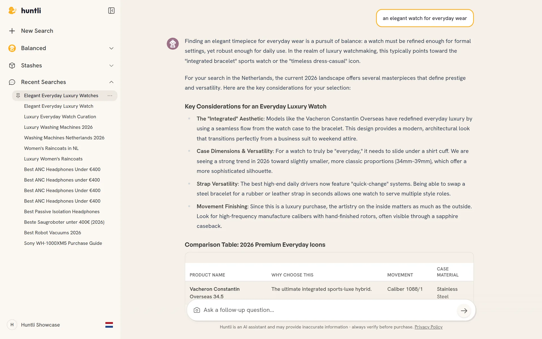
Task: Open the Beste Saugroboter unter 400€ search
Action: [x=64, y=222]
